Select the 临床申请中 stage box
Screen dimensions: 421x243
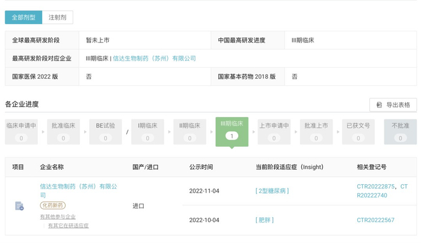[x=21, y=131]
